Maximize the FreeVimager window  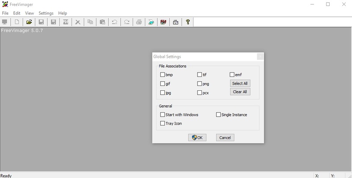pos(328,4)
